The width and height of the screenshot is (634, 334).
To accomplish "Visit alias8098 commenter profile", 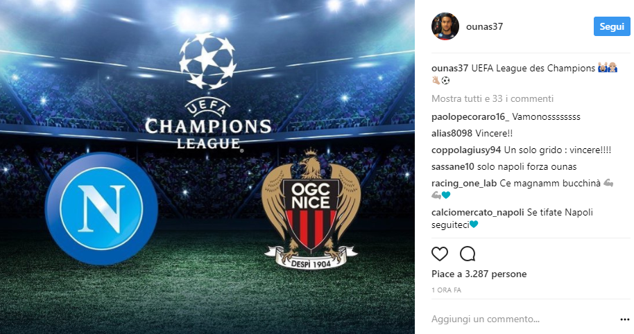I will [x=452, y=133].
